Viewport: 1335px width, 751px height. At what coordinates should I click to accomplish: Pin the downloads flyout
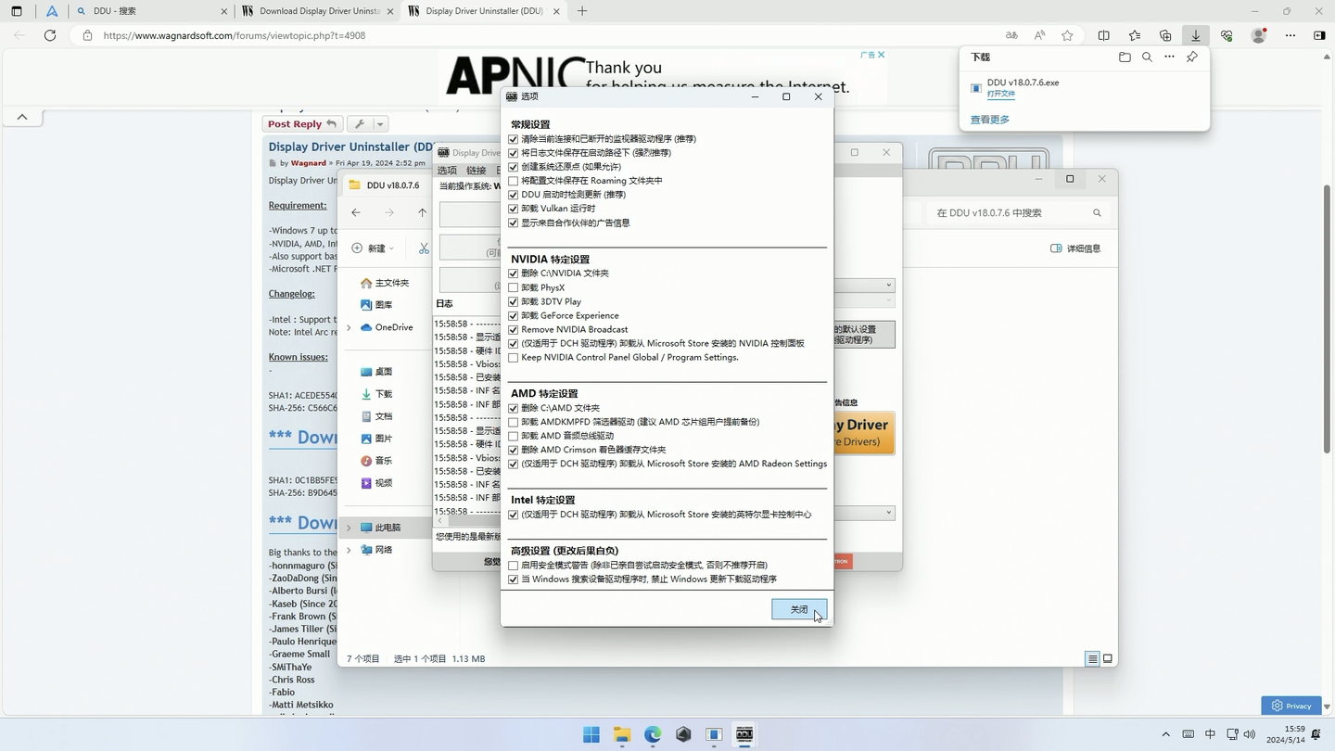coord(1192,57)
